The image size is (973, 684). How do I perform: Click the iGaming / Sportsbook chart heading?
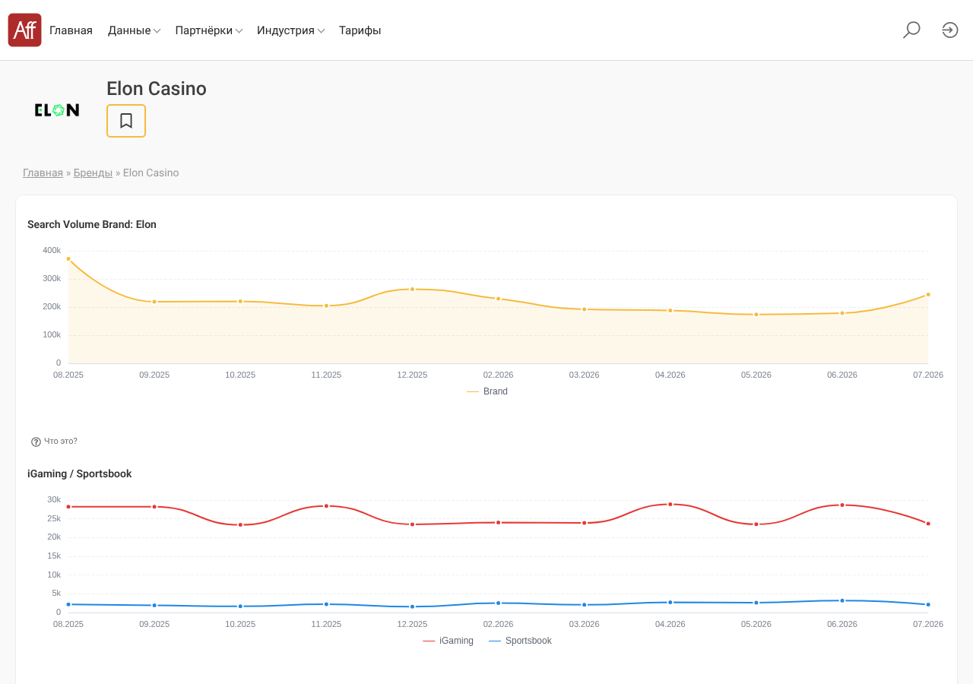click(x=80, y=474)
